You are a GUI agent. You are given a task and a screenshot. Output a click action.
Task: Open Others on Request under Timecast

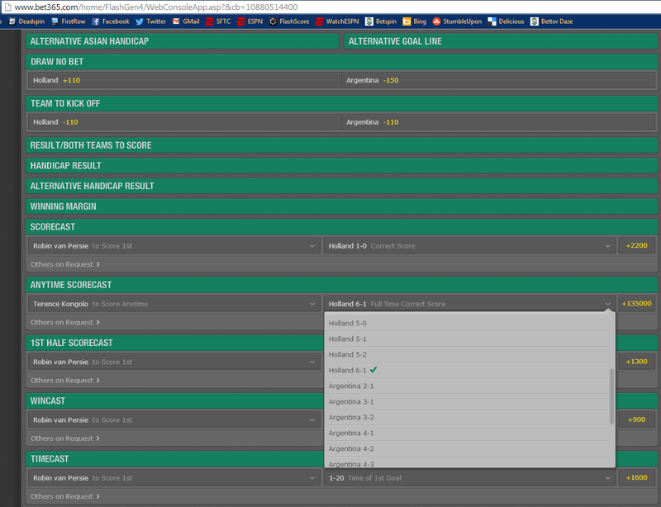coord(65,496)
